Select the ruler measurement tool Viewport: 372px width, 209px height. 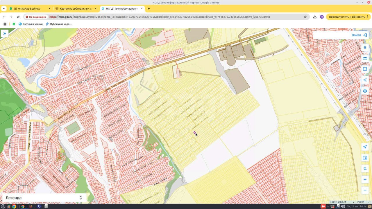click(365, 58)
